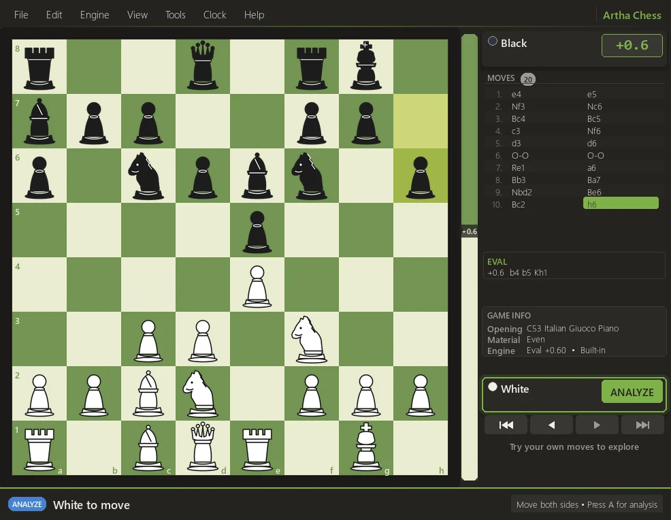Open the Help menu

(x=255, y=15)
